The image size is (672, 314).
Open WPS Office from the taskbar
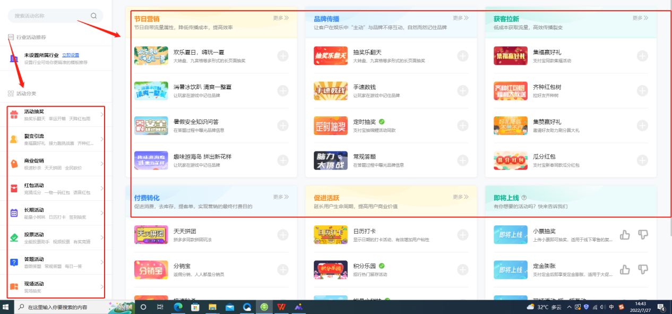point(281,307)
